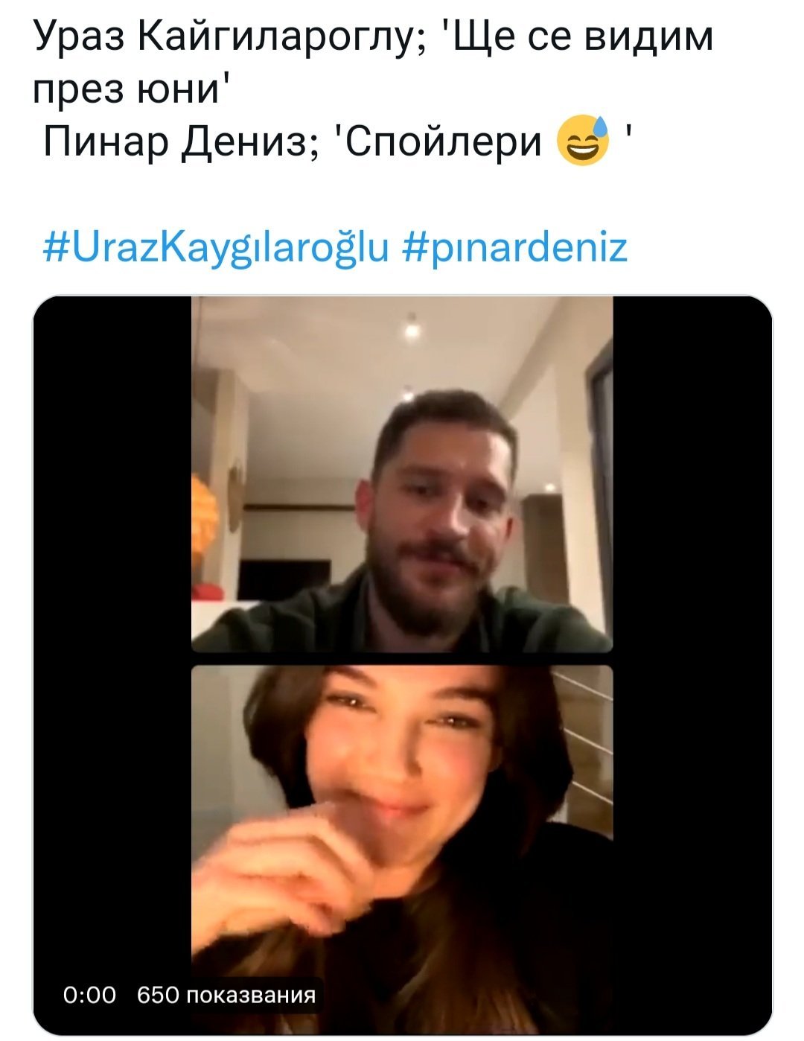This screenshot has width=804, height=1041.
Task: Tap the word 'Спойлери' in the tweet
Action: click(441, 141)
